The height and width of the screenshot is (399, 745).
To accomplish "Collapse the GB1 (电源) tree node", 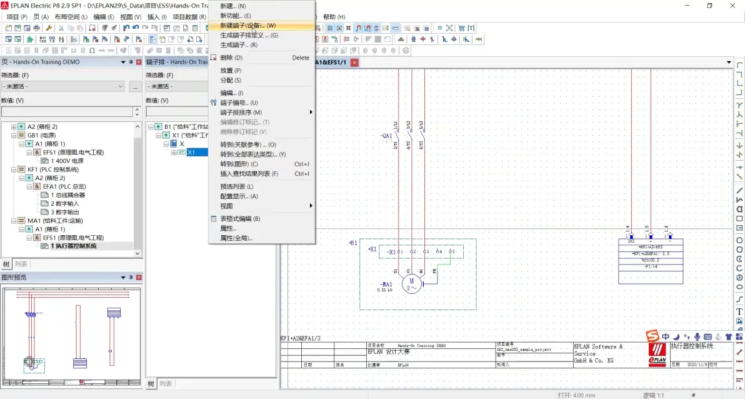I will [x=14, y=135].
